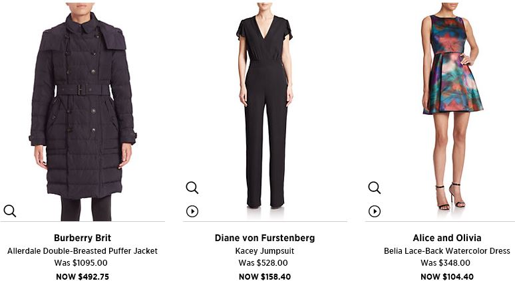Open Belia Lace-Back Watercolor Dress title link
Image resolution: width=515 pixels, height=281 pixels.
point(447,251)
